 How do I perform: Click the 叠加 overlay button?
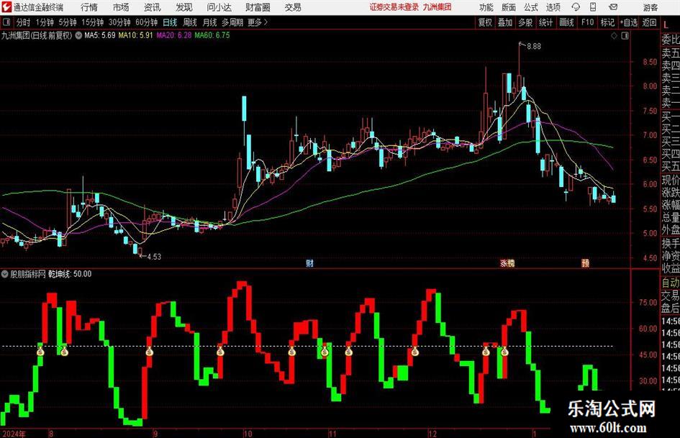(505, 22)
